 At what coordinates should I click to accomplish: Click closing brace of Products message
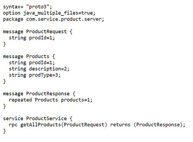click(x=5, y=81)
